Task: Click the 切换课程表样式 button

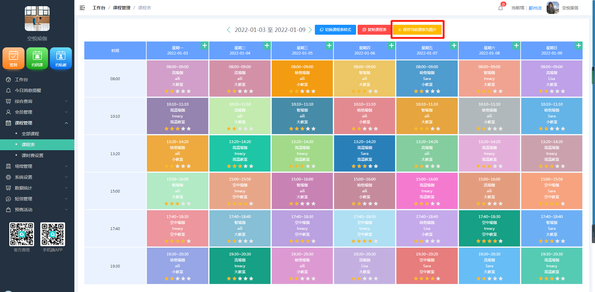Action: click(x=335, y=30)
